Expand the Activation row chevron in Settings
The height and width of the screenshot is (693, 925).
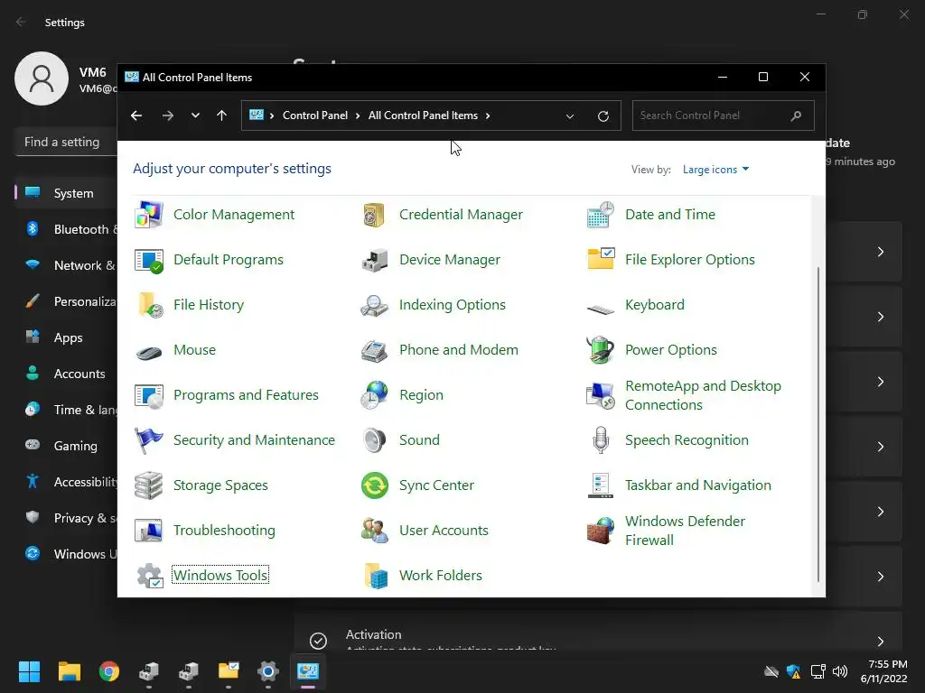pos(880,642)
